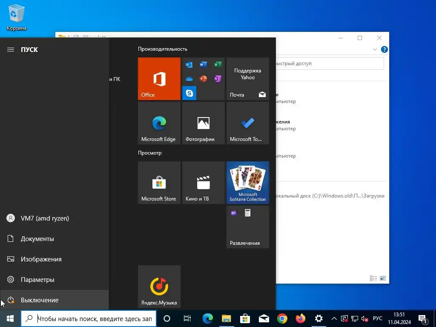This screenshot has width=436, height=327.
Task: Open the Фотографии tile
Action: tap(203, 123)
